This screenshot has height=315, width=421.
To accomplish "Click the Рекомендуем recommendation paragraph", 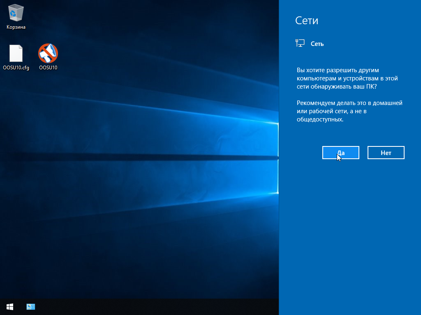I will pos(349,111).
